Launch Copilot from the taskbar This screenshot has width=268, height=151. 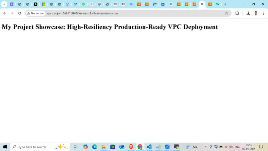(x=85, y=147)
